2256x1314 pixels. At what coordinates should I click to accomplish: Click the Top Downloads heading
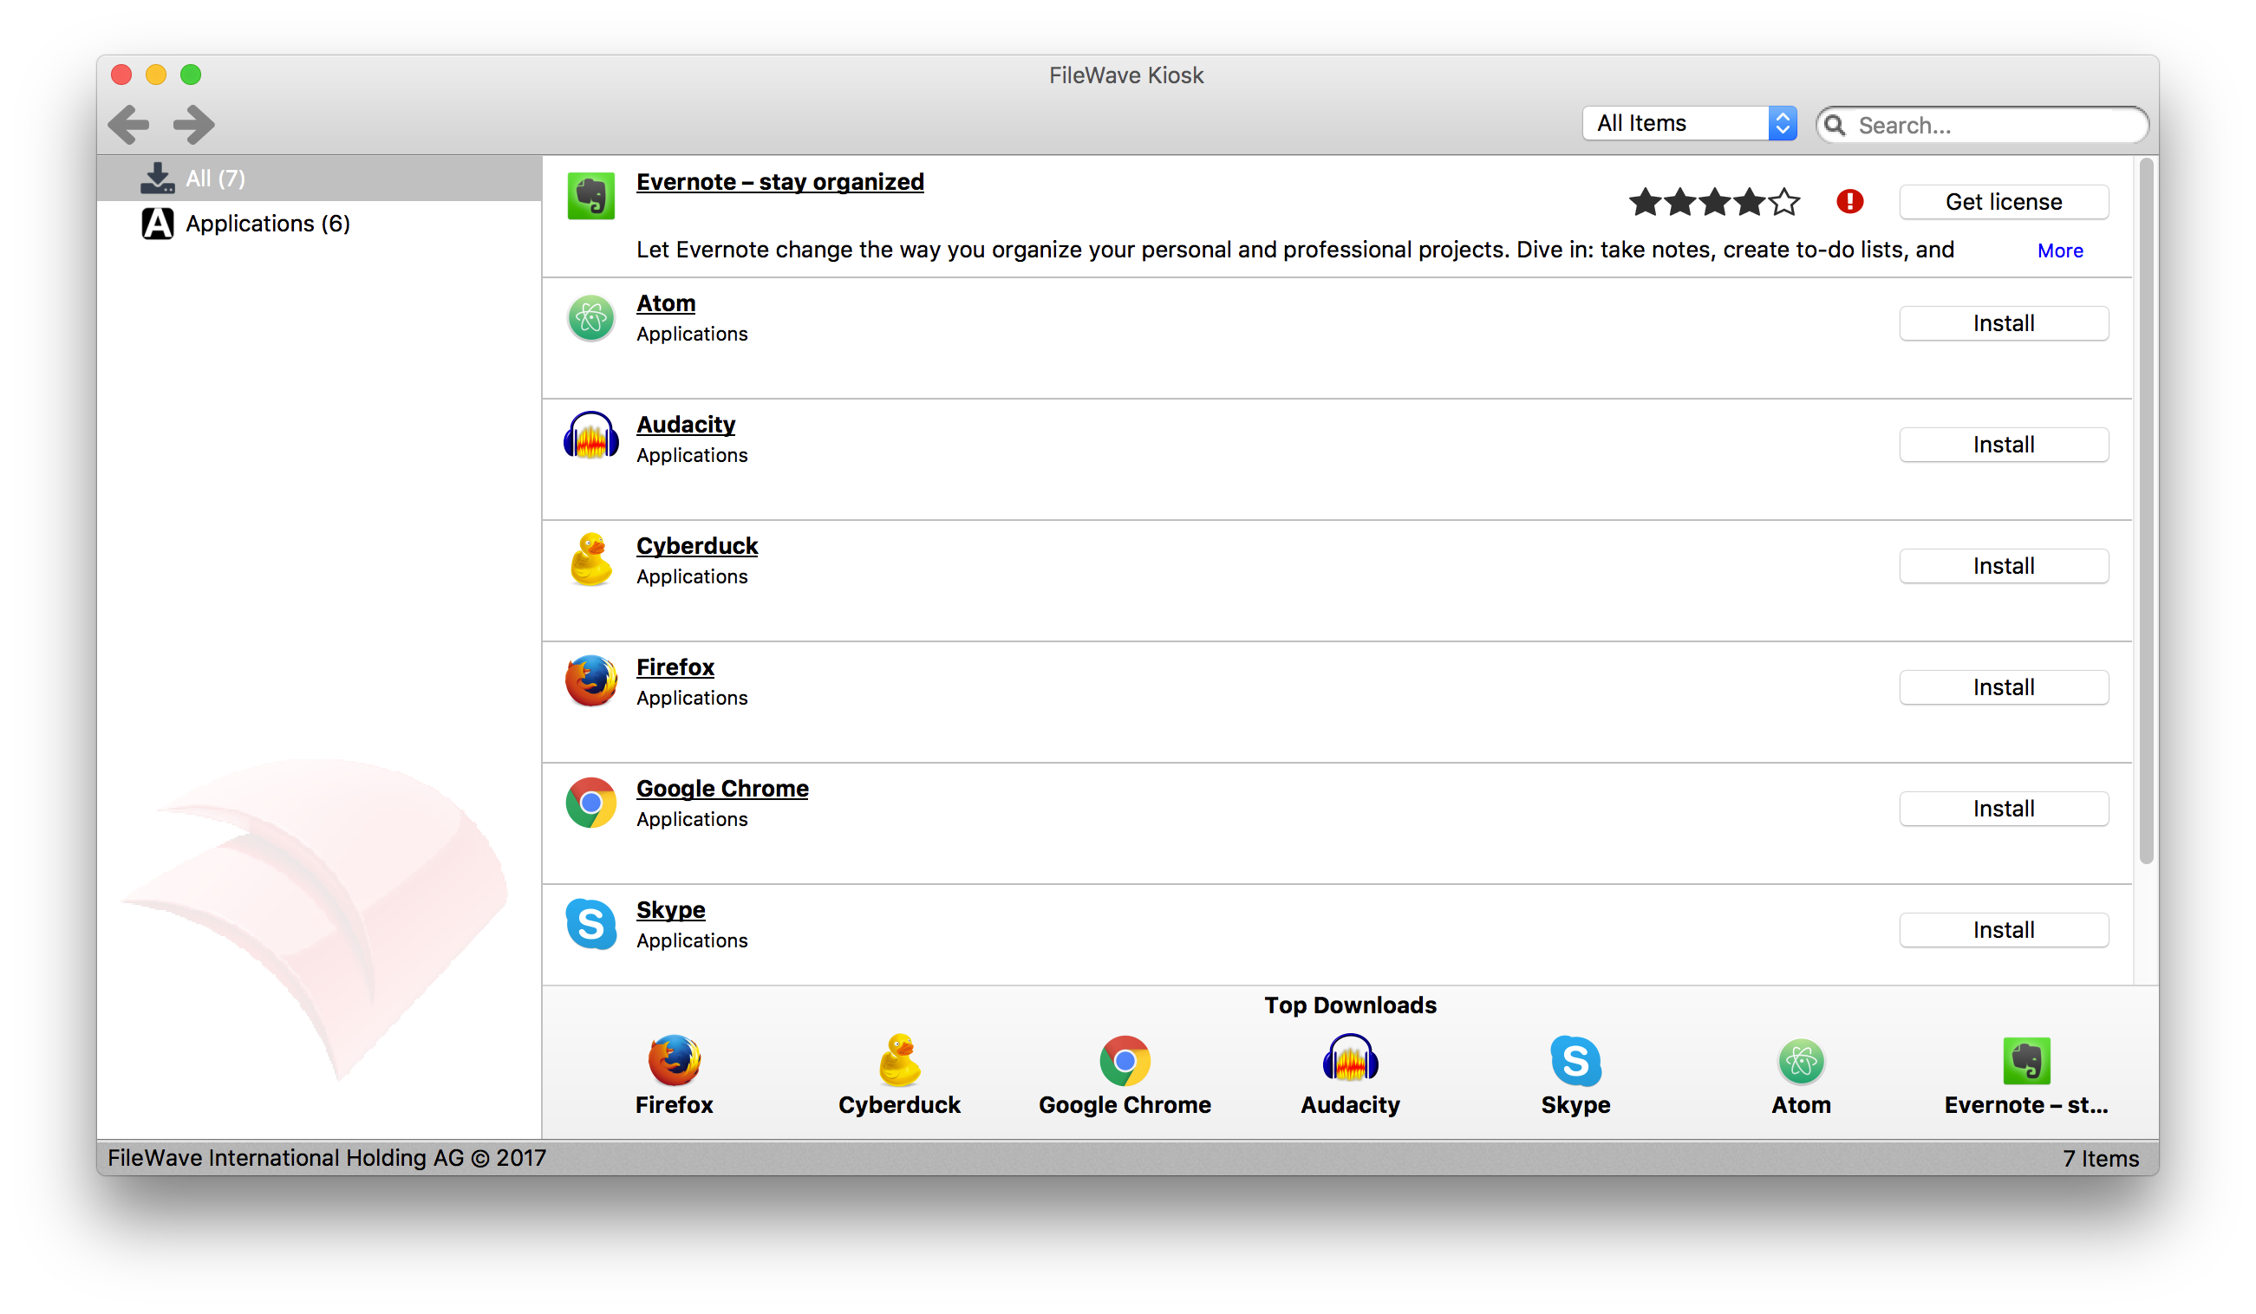pyautogui.click(x=1350, y=1005)
